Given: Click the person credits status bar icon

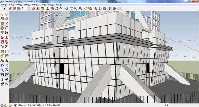Looking at the screenshot, I should click(6, 105).
